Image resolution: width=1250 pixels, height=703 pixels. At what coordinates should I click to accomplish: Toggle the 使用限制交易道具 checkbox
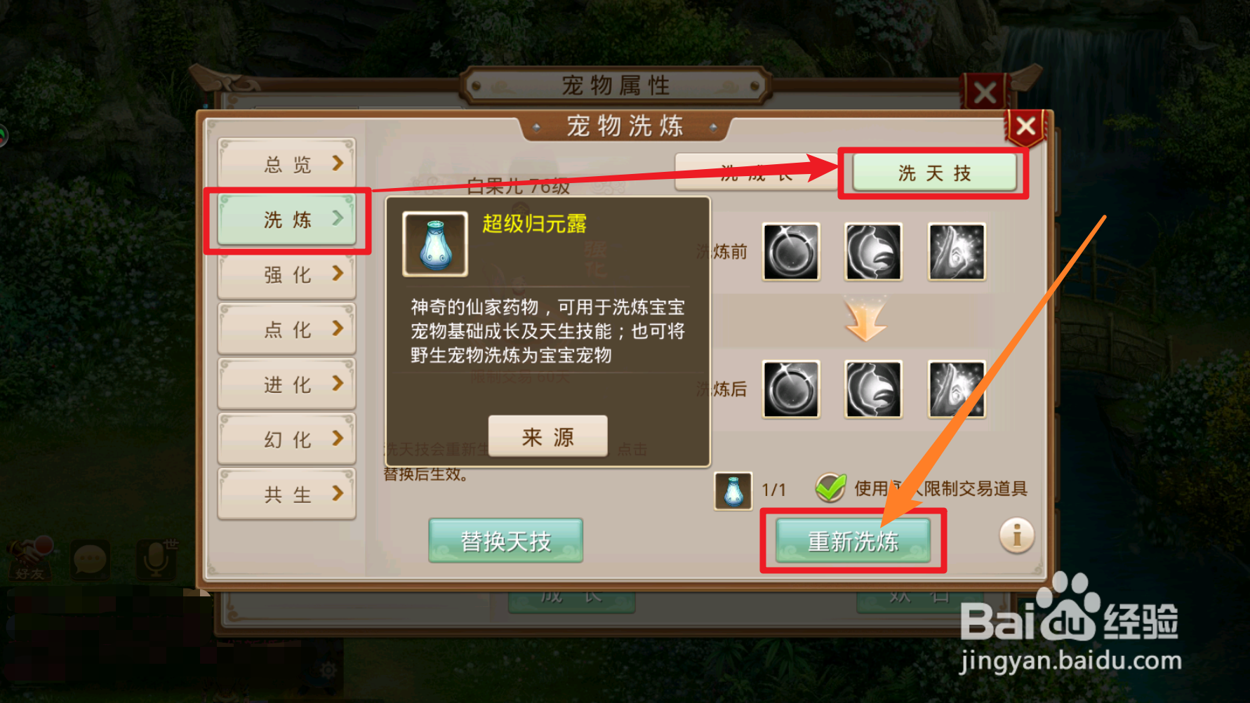pos(831,488)
